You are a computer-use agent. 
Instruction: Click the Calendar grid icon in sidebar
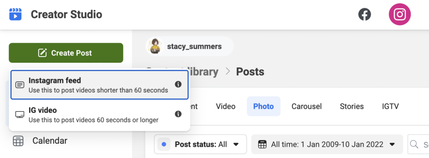click(x=18, y=141)
